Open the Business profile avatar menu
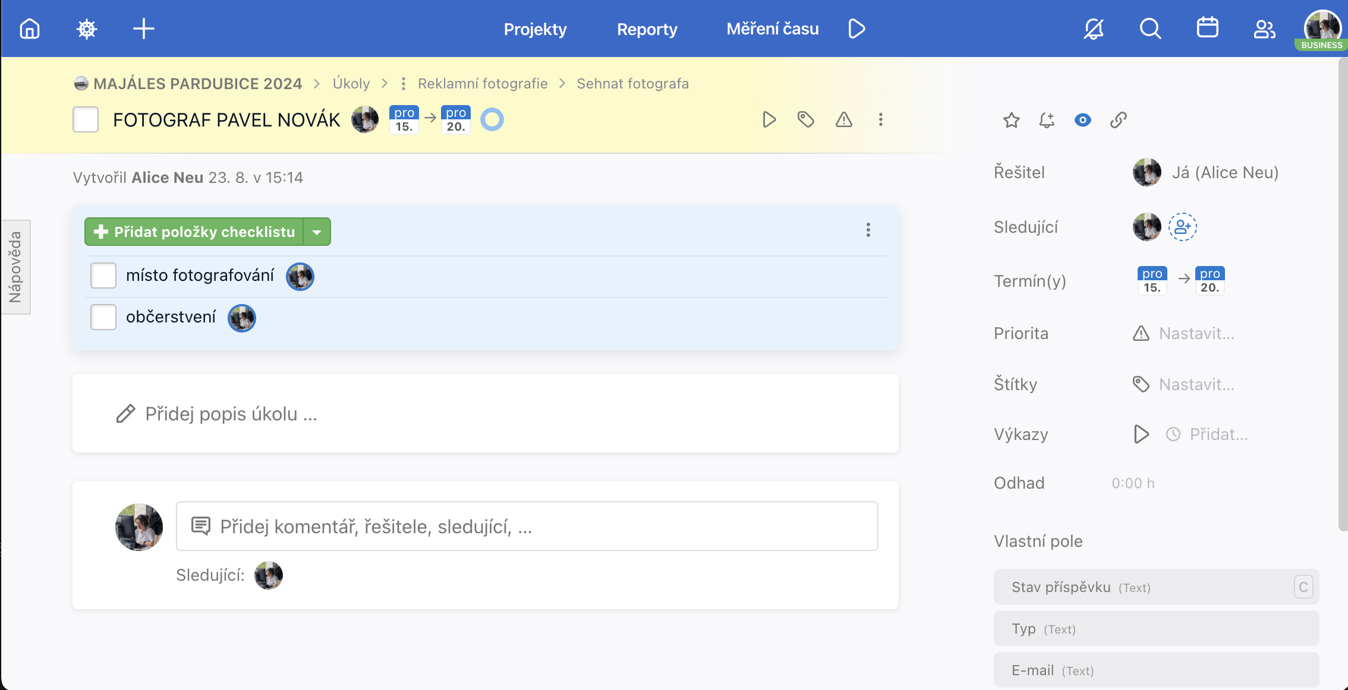Viewport: 1348px width, 690px height. [1322, 29]
